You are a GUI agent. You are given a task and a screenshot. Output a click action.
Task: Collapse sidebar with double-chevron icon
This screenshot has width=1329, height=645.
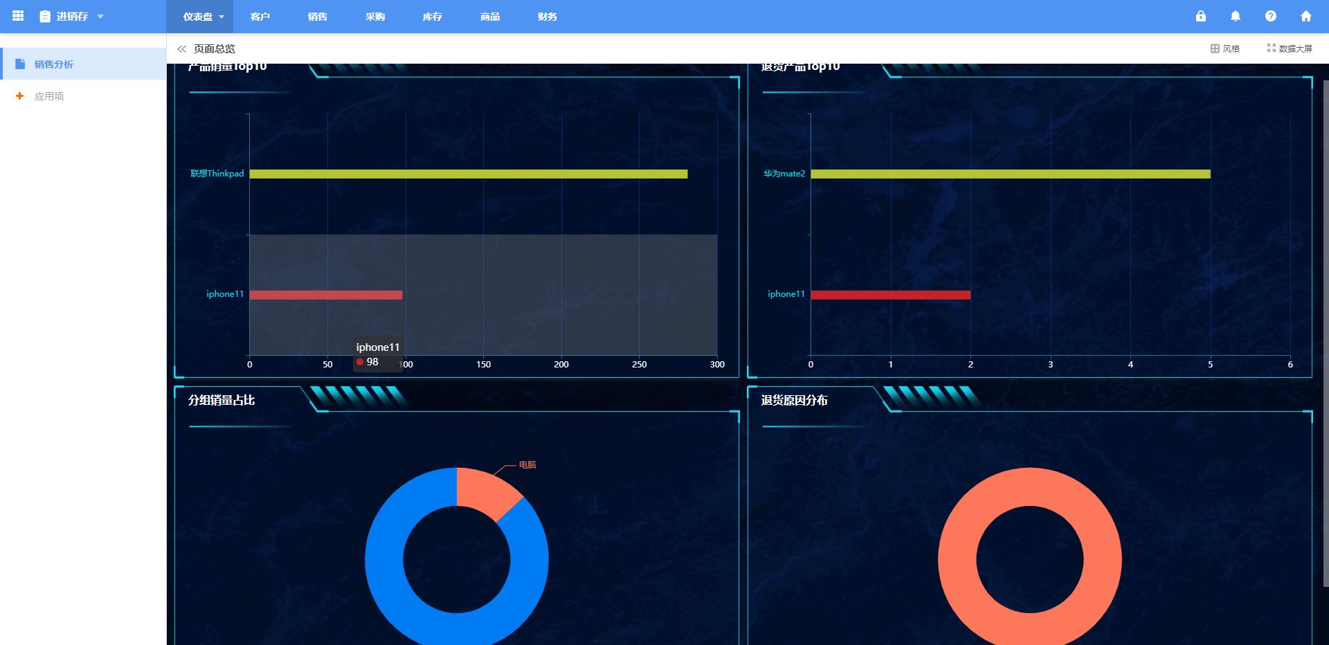(x=181, y=48)
